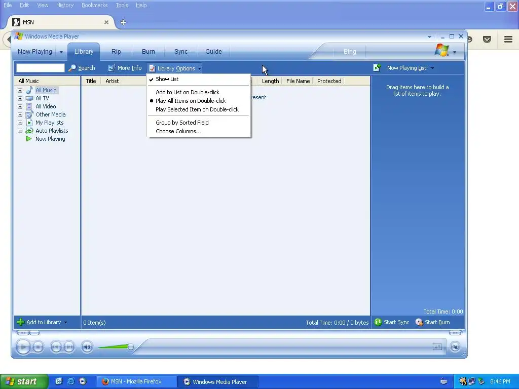Screen dimensions: 519x389
Task: Click the Play button in player controls
Action: point(23,347)
